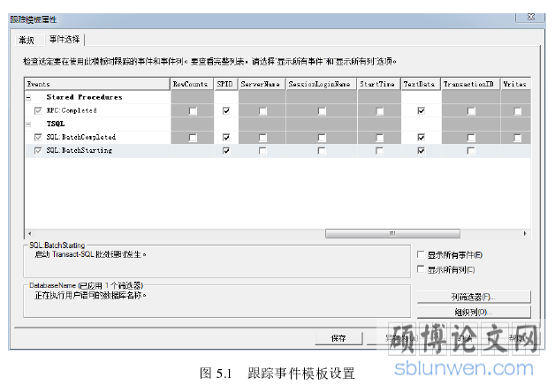Select the SQL:BatchCompleted event name

(x=81, y=137)
